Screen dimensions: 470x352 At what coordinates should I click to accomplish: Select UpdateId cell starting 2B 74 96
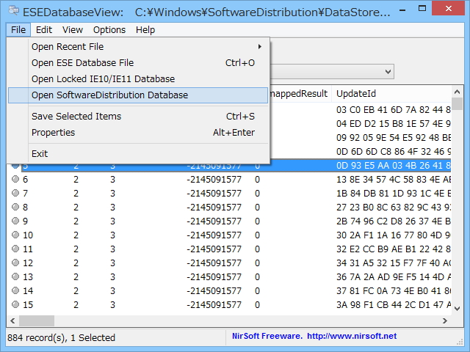[x=394, y=221]
